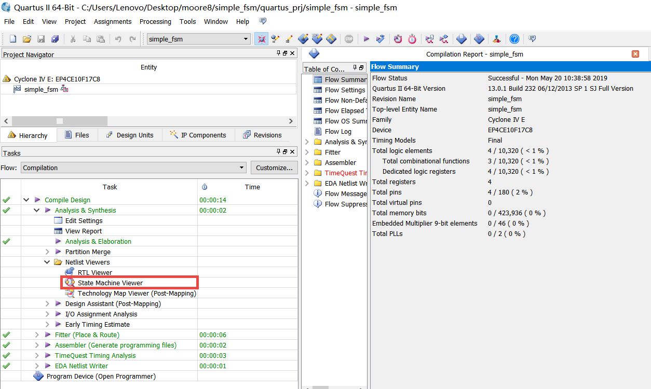This screenshot has width=651, height=389.
Task: Switch to the Files tab
Action: click(x=77, y=135)
